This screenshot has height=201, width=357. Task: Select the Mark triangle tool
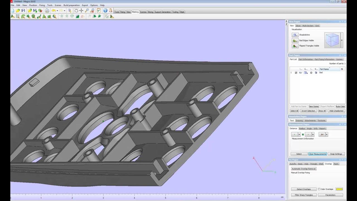pyautogui.click(x=13, y=16)
